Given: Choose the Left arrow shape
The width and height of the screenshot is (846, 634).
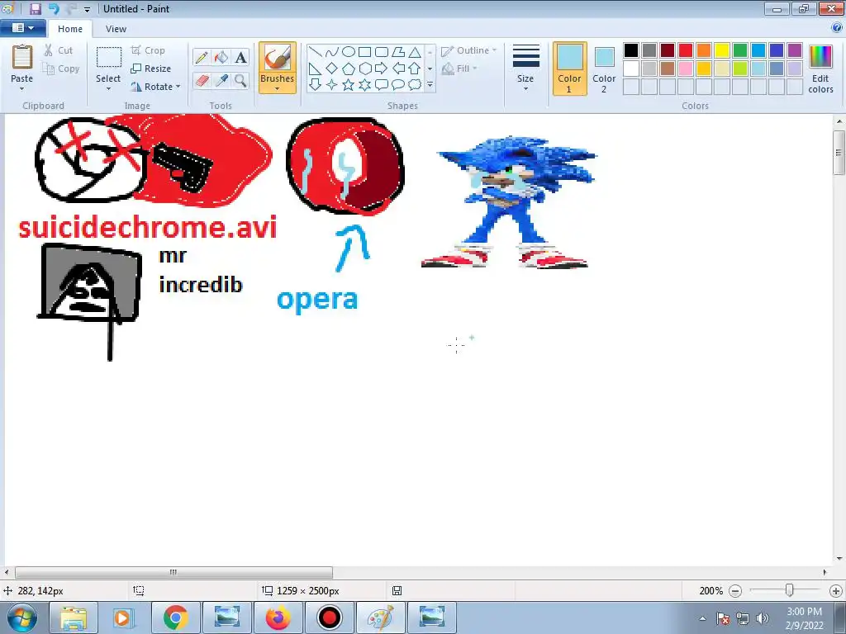Looking at the screenshot, I should pos(398,69).
